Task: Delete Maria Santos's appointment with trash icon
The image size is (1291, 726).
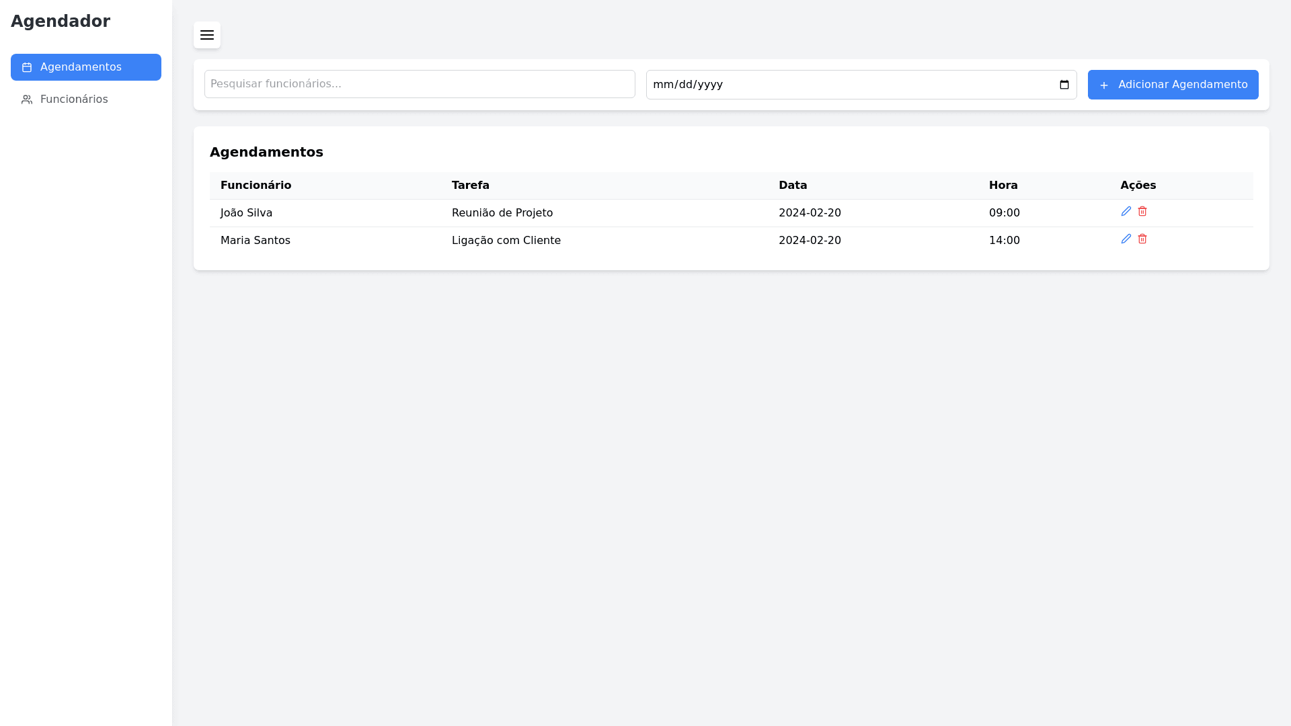Action: [1142, 239]
